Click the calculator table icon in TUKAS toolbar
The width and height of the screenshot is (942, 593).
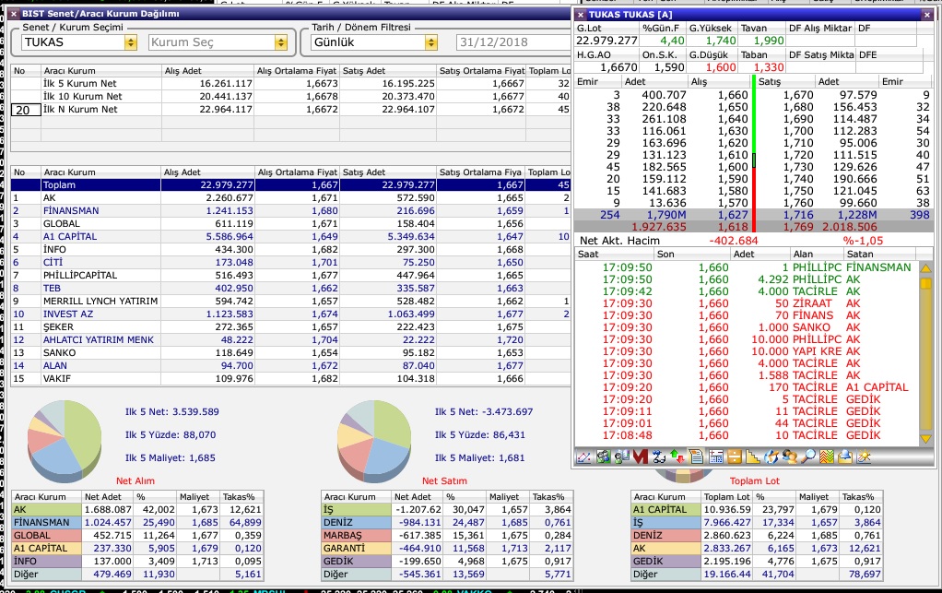pos(716,457)
